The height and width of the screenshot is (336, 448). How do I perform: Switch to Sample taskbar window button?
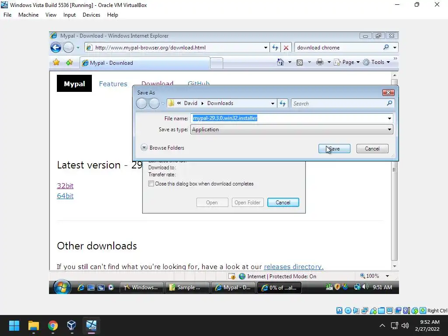click(x=187, y=287)
